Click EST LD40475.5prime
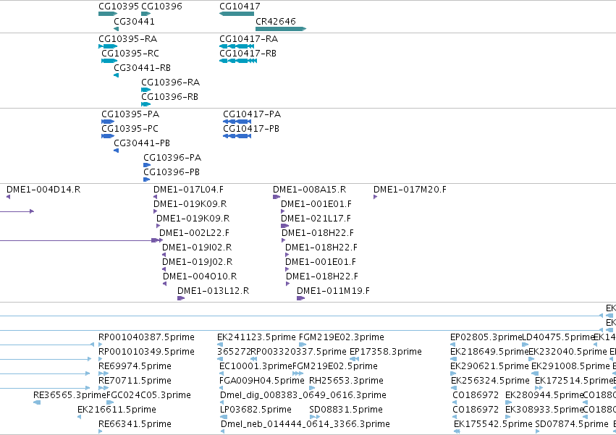This screenshot has height=435, width=616. 558,337
